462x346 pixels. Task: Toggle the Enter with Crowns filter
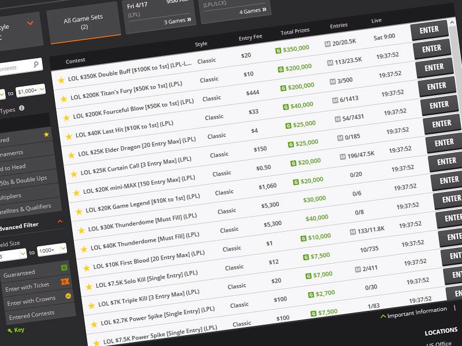[x=38, y=299]
